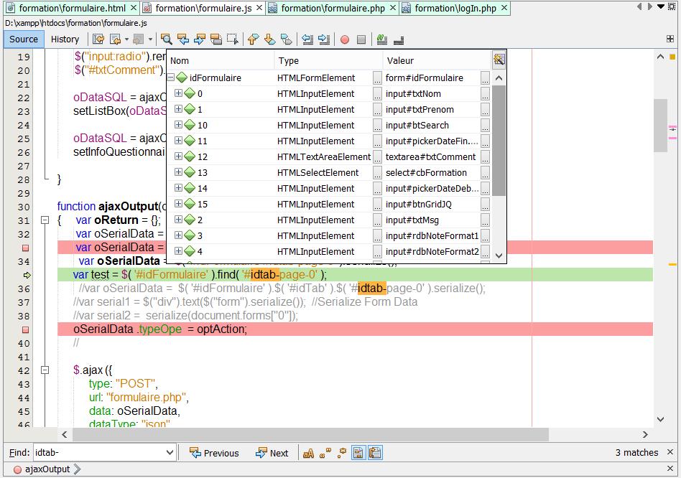This screenshot has width=681, height=478.
Task: Click Next Bookmark down-arrow icon
Action: [x=269, y=39]
